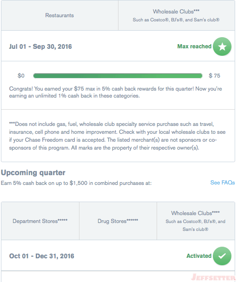This screenshot has height=282, width=237.
Task: Click the Oct 01 - Dec 31, 2016 heading
Action: coord(41,256)
